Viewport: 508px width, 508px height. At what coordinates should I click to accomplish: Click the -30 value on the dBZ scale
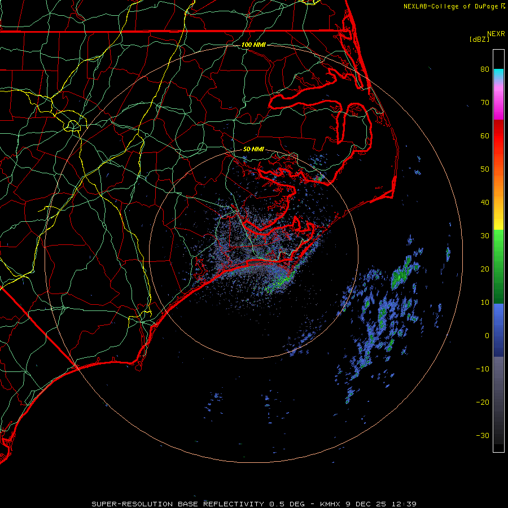coord(483,435)
